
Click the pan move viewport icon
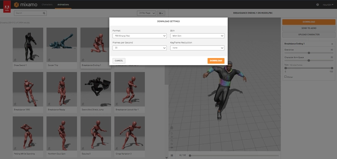tap(172, 137)
